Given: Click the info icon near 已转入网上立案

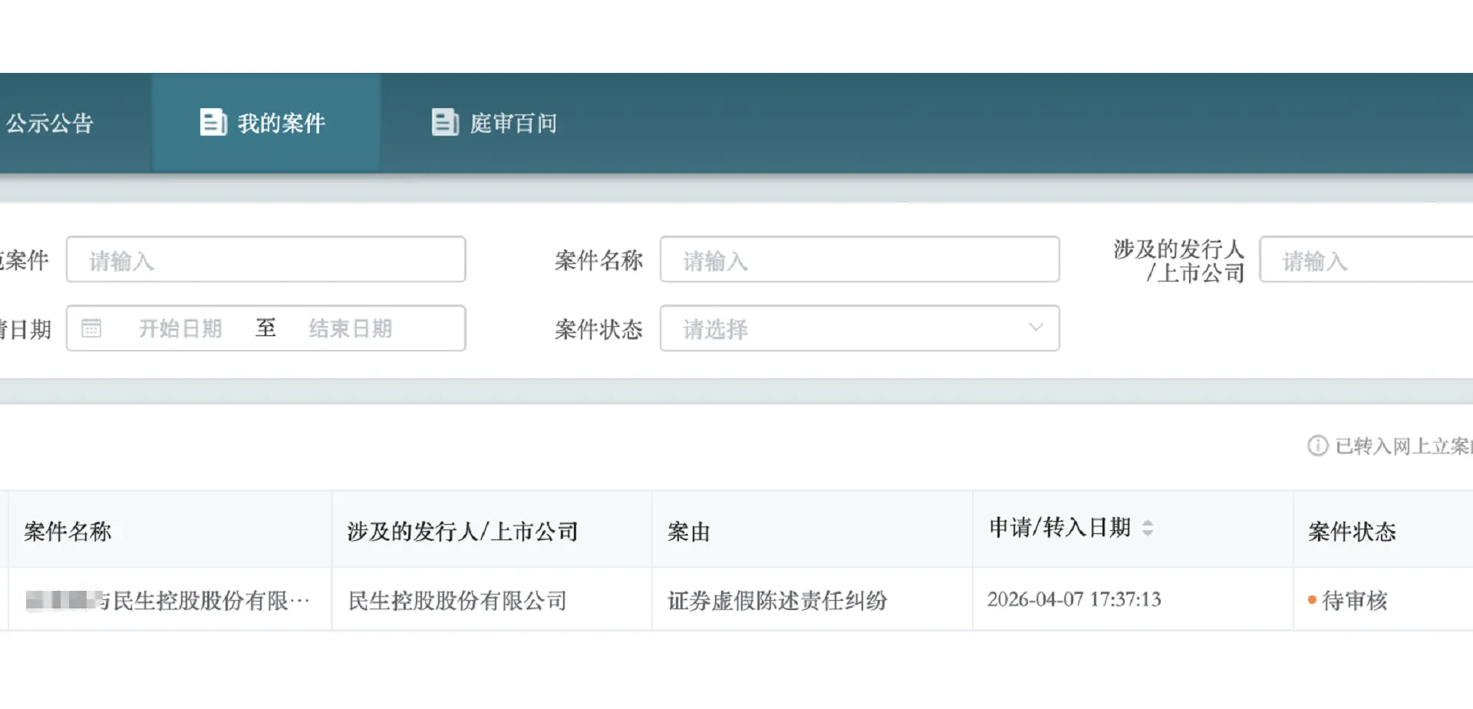Looking at the screenshot, I should [x=1317, y=446].
